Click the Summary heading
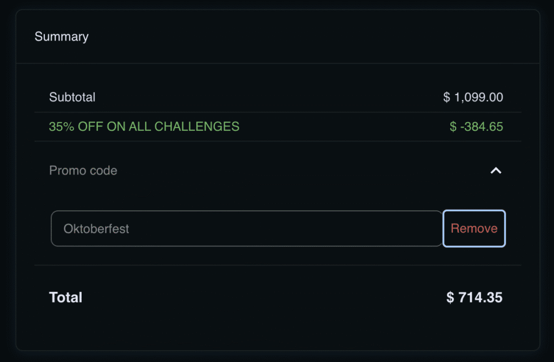Image resolution: width=554 pixels, height=362 pixels. pos(62,37)
